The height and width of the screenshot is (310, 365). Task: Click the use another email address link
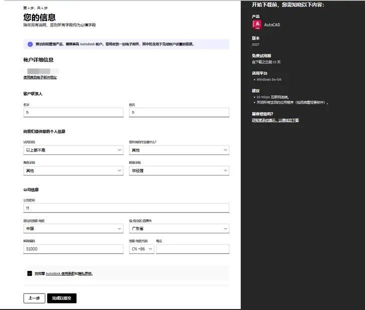point(40,77)
